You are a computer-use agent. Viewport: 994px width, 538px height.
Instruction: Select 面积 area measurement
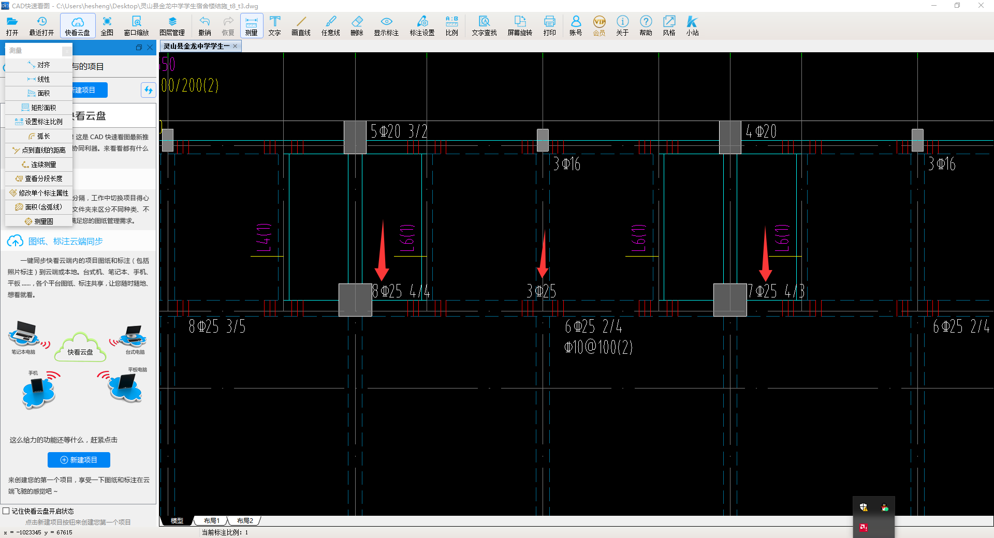(x=39, y=93)
